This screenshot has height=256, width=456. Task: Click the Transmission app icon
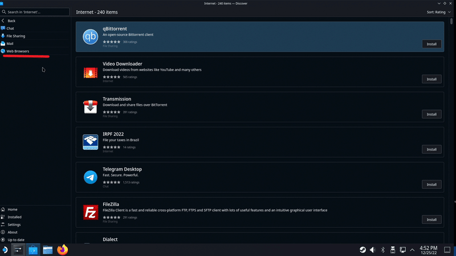(90, 107)
